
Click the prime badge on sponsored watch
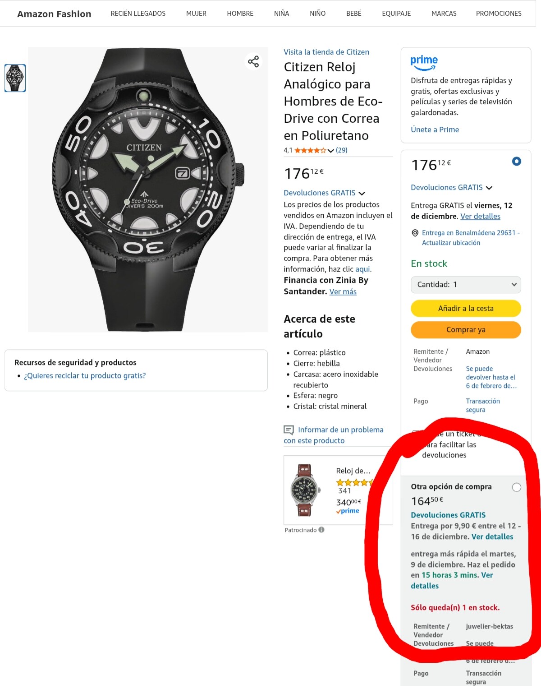pyautogui.click(x=348, y=511)
